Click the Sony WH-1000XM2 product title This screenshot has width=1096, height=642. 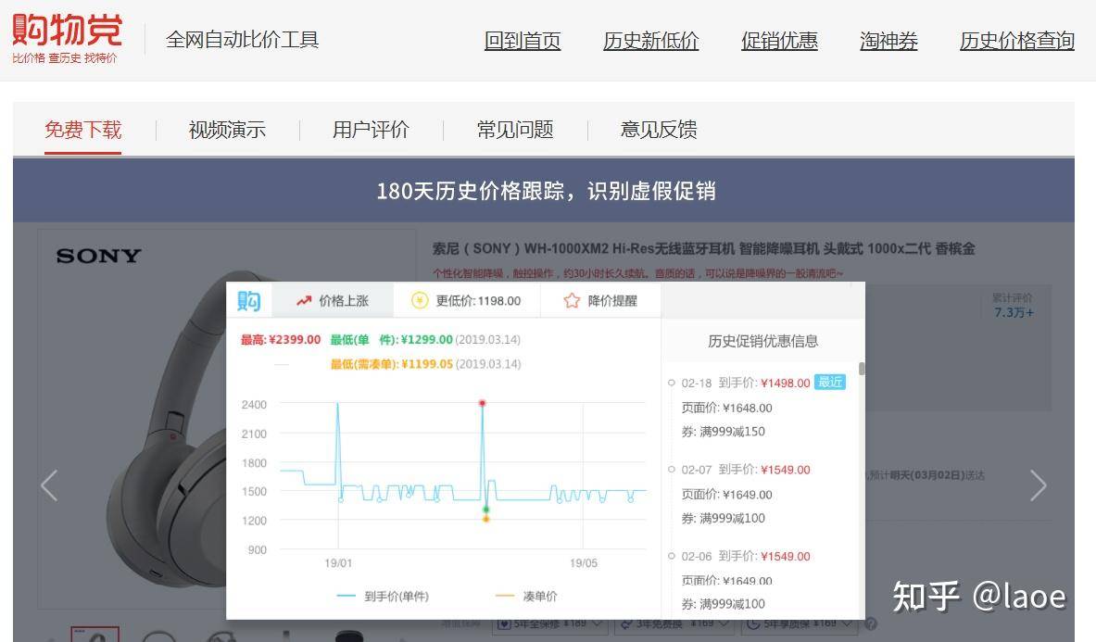pos(703,248)
